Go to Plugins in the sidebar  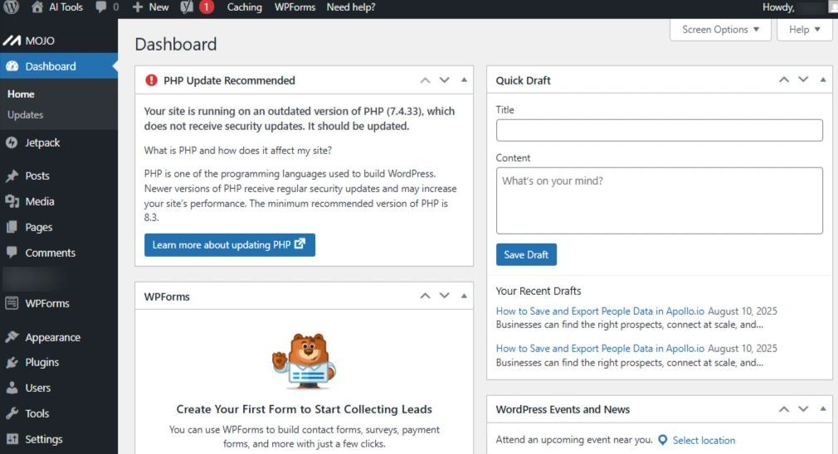click(x=41, y=362)
